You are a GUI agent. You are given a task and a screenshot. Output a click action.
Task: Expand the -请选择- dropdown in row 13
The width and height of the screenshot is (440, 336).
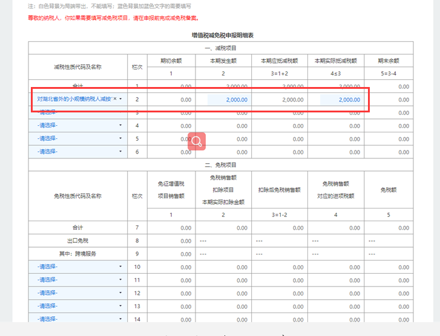(78, 306)
